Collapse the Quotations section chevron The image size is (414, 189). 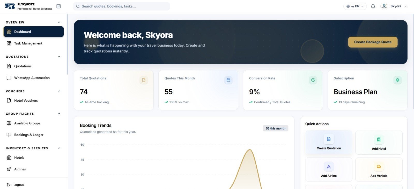[59, 57]
